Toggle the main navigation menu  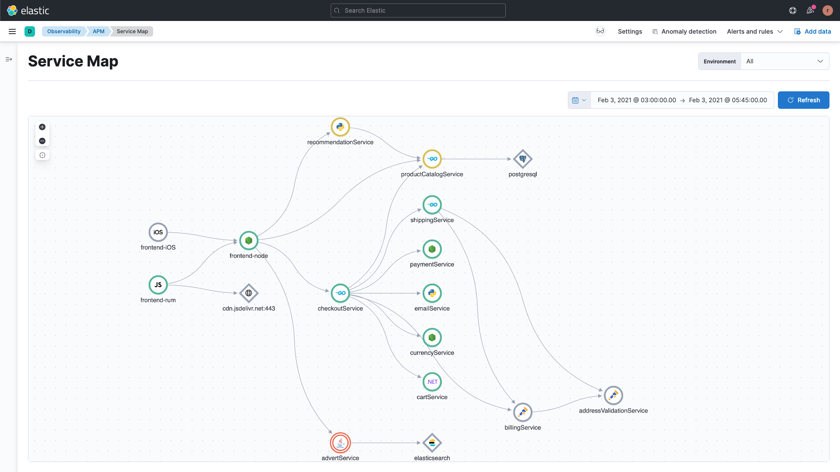[12, 31]
